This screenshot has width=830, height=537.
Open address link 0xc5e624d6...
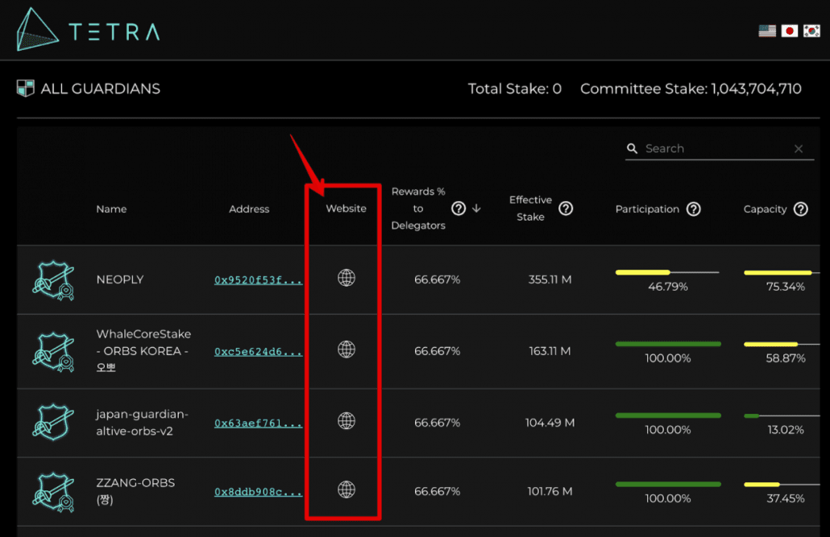click(259, 351)
